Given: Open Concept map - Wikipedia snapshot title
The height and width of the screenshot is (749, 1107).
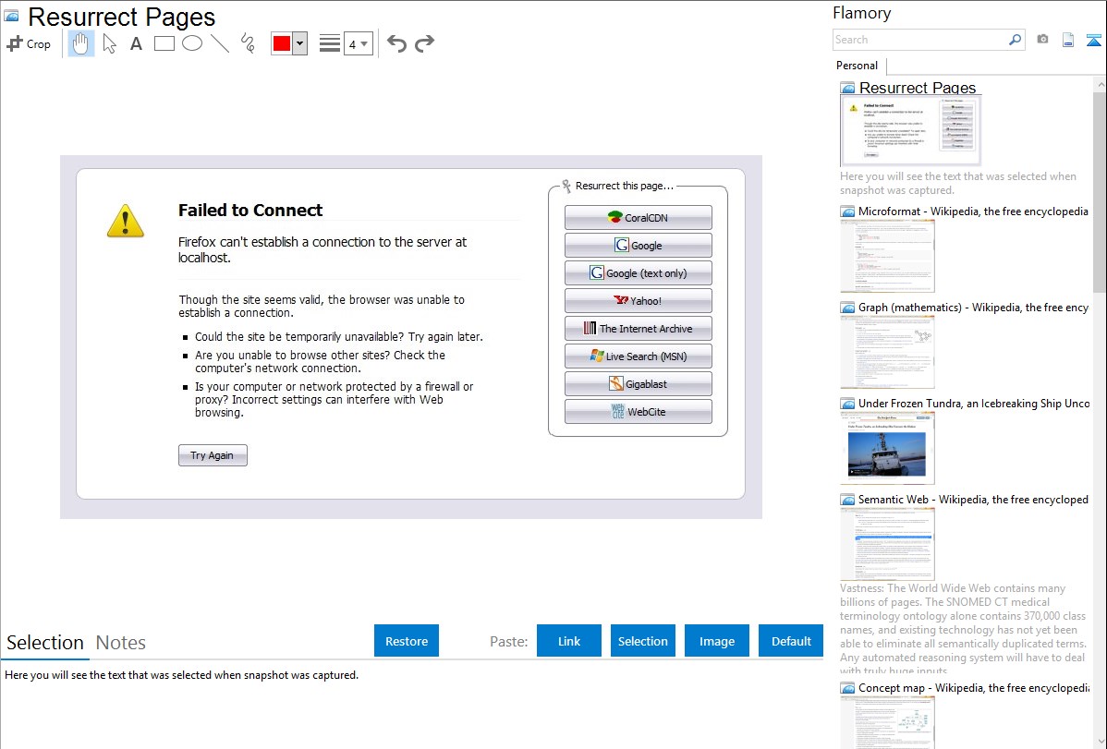Looking at the screenshot, I should click(x=974, y=687).
